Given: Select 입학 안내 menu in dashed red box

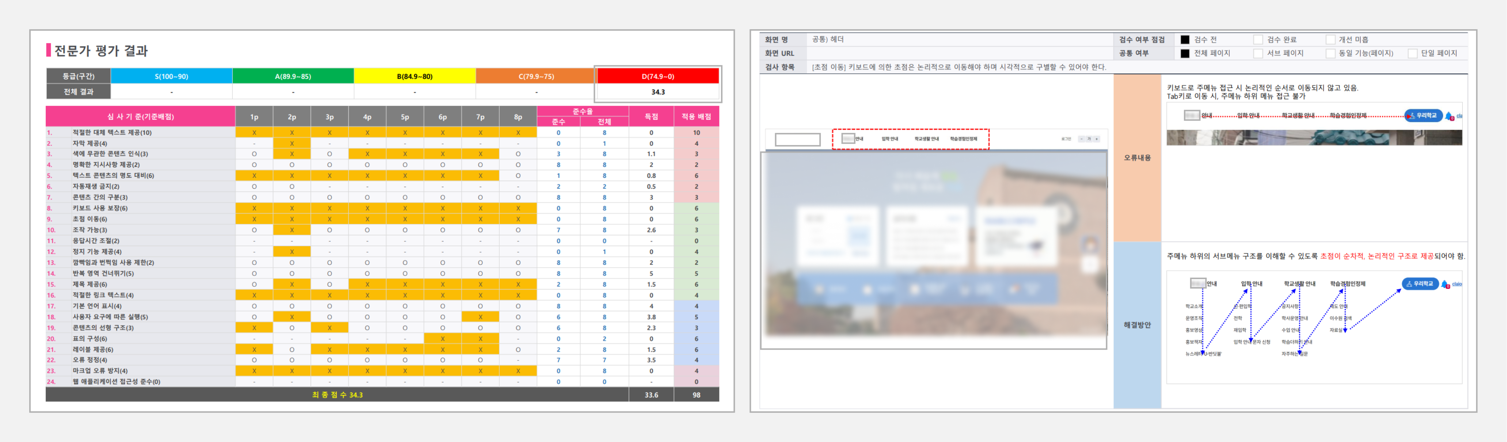Looking at the screenshot, I should (x=889, y=139).
